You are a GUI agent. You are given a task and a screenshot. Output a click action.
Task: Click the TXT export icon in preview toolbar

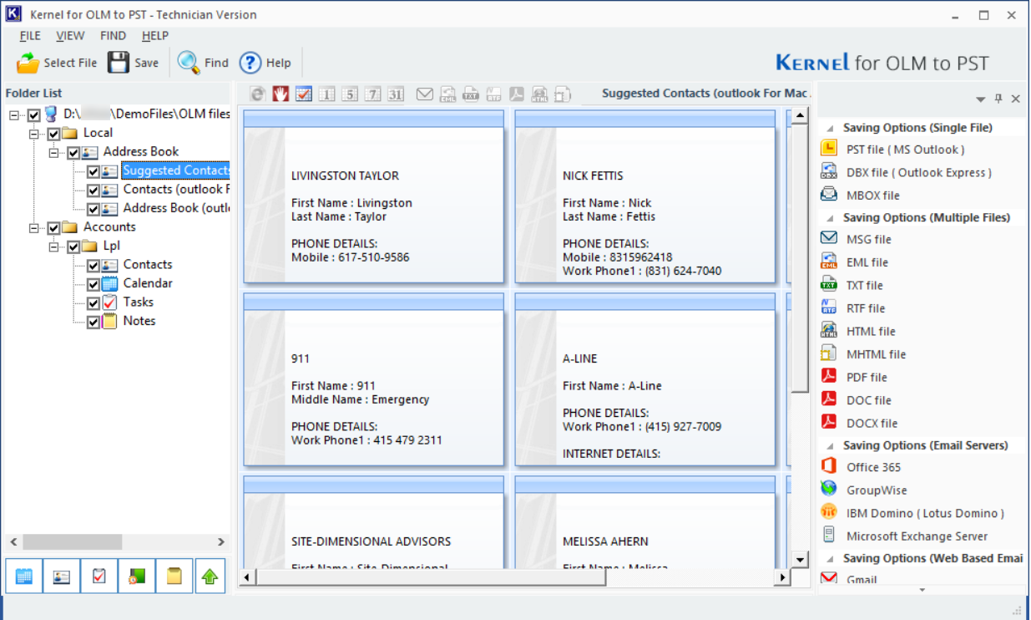pyautogui.click(x=471, y=94)
